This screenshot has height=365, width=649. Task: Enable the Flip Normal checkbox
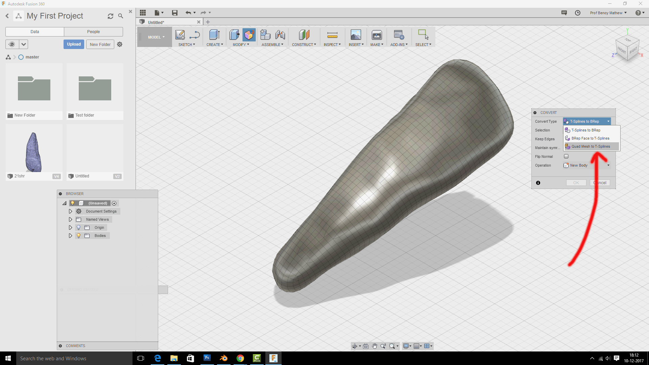pyautogui.click(x=566, y=156)
